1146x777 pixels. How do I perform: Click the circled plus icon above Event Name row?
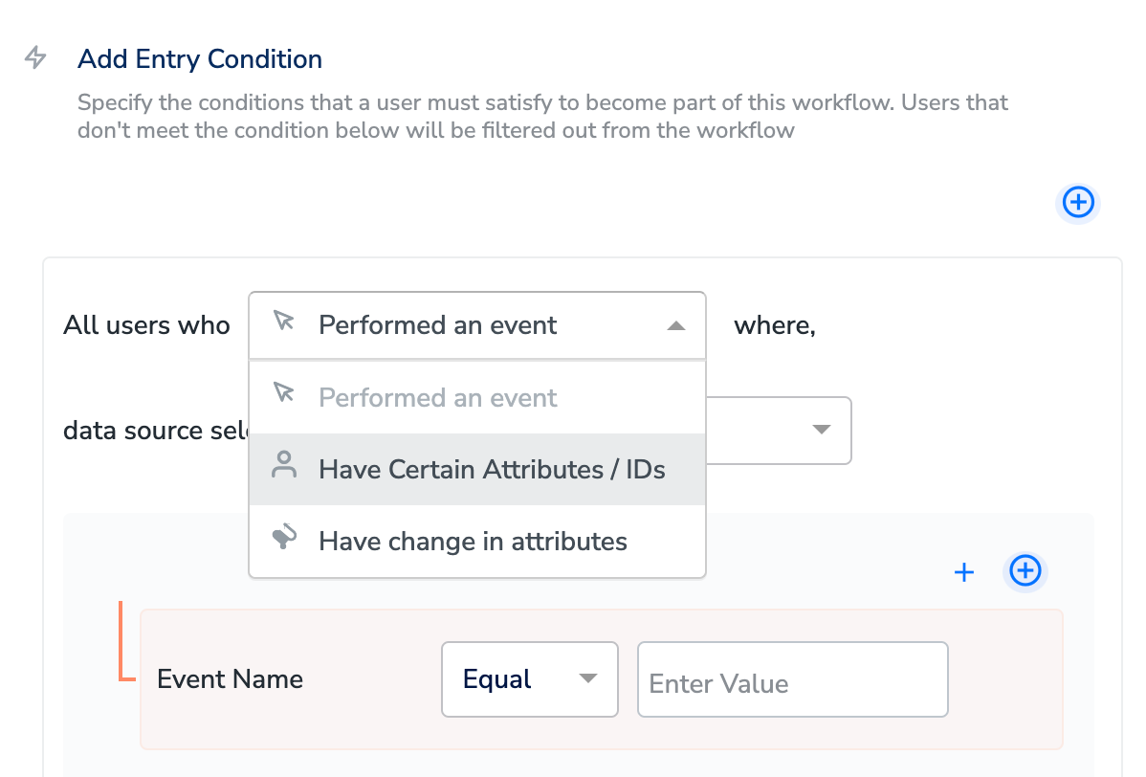tap(1025, 571)
